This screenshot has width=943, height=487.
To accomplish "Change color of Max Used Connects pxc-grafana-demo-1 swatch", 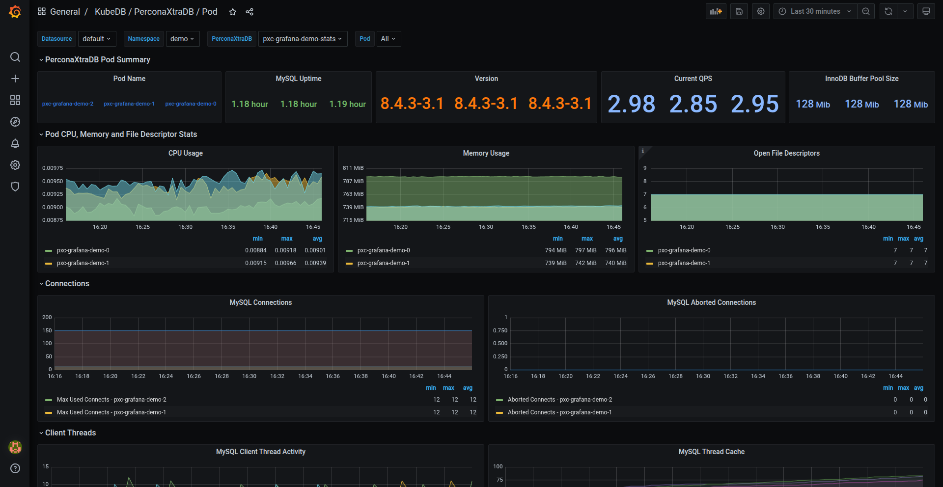I will (x=49, y=413).
